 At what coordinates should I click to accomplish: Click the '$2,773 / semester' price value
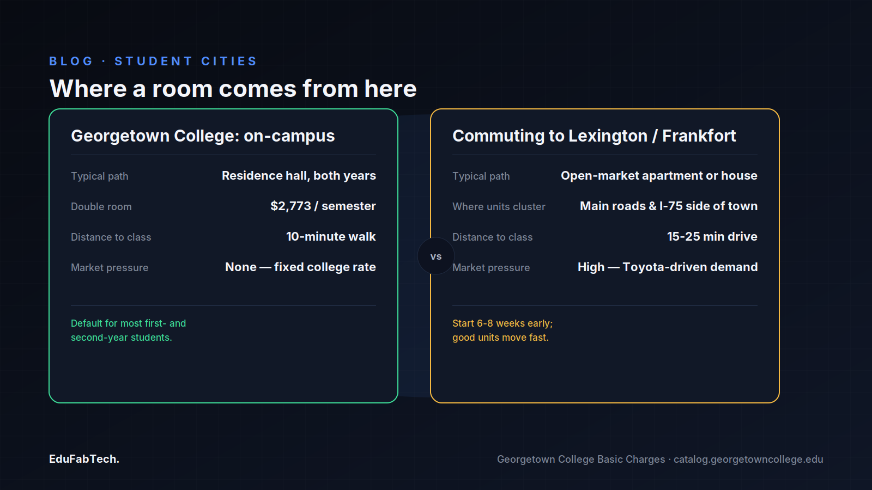[x=323, y=206]
